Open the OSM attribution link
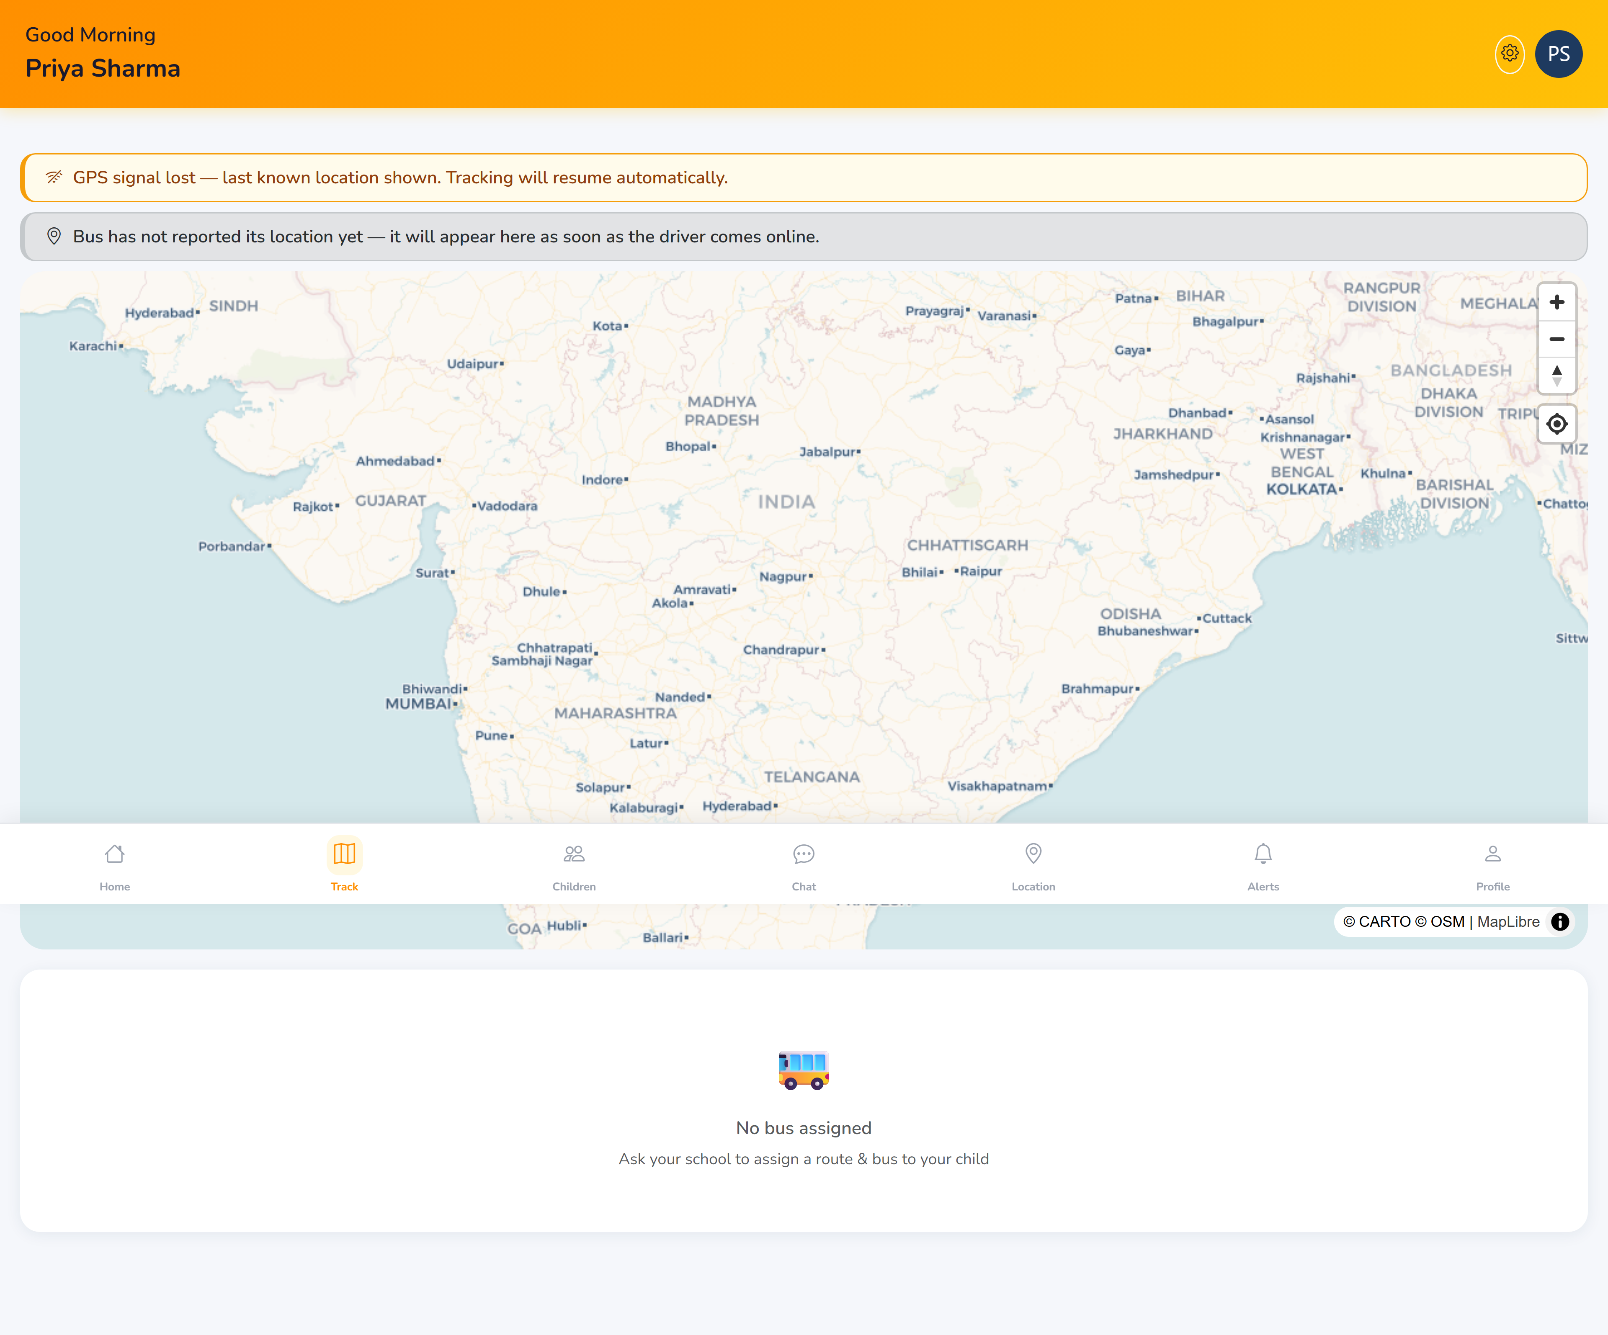This screenshot has width=1608, height=1335. coord(1440,922)
